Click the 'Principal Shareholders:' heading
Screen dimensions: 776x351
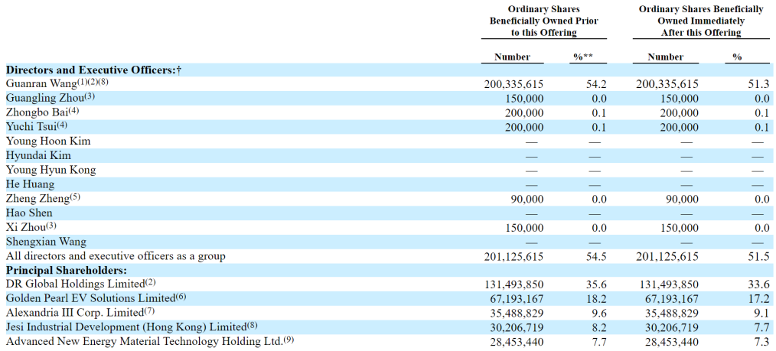coord(67,271)
